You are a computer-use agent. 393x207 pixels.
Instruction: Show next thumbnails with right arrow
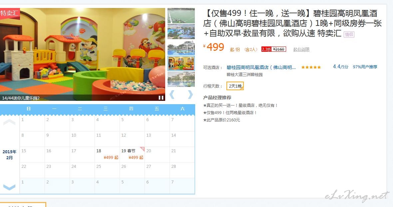[x=190, y=95]
